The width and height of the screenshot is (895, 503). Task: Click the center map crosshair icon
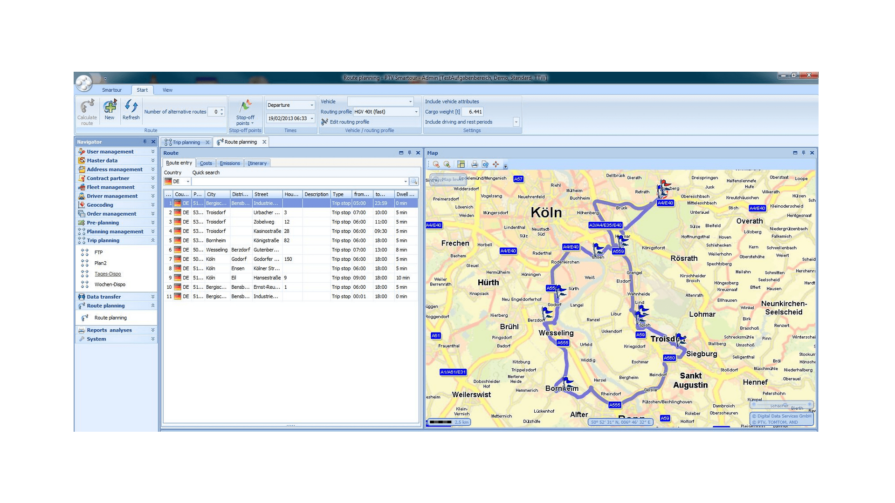click(496, 164)
